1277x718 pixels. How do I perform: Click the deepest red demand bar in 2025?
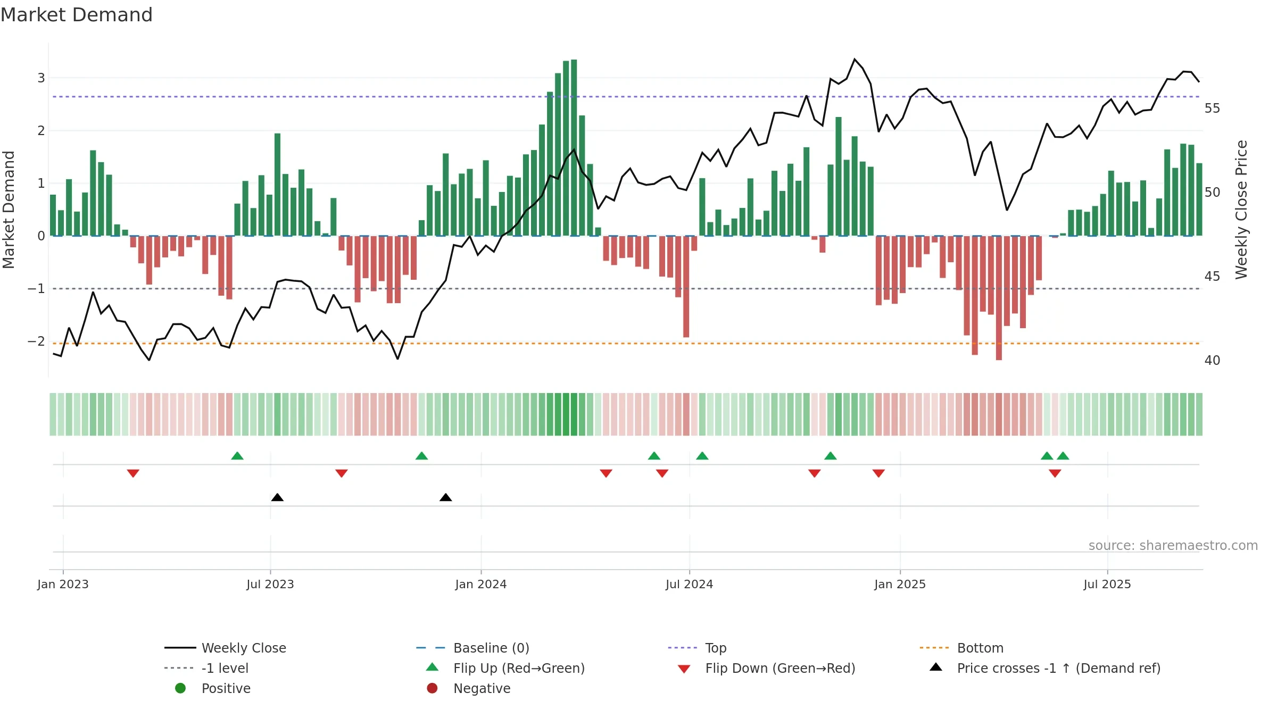999,298
